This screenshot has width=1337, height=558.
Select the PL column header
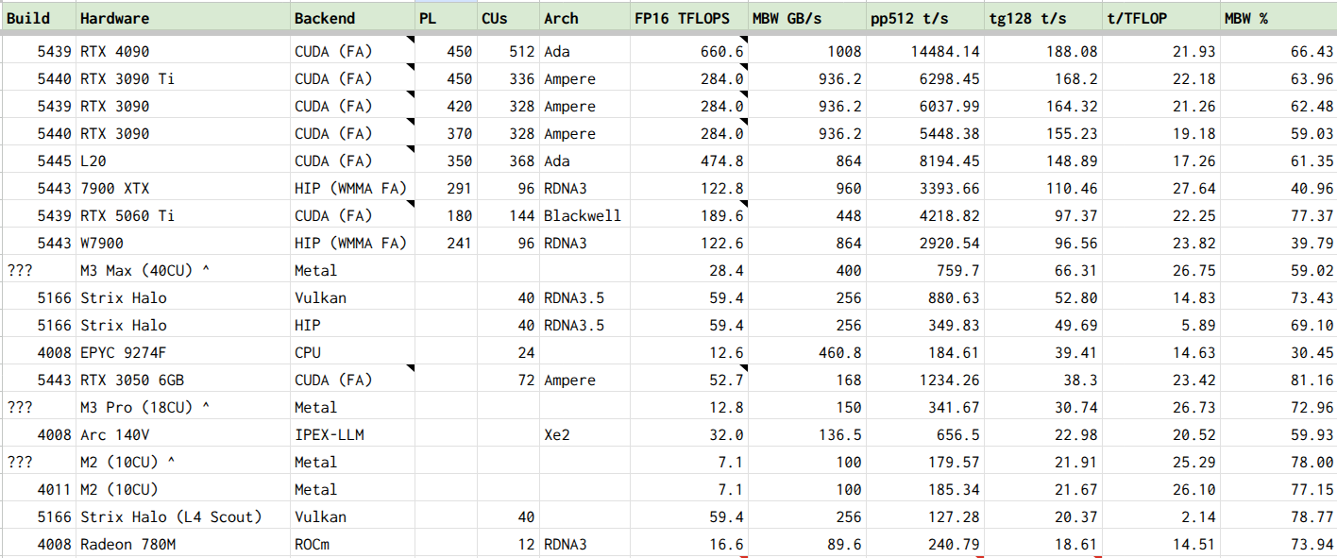point(446,18)
